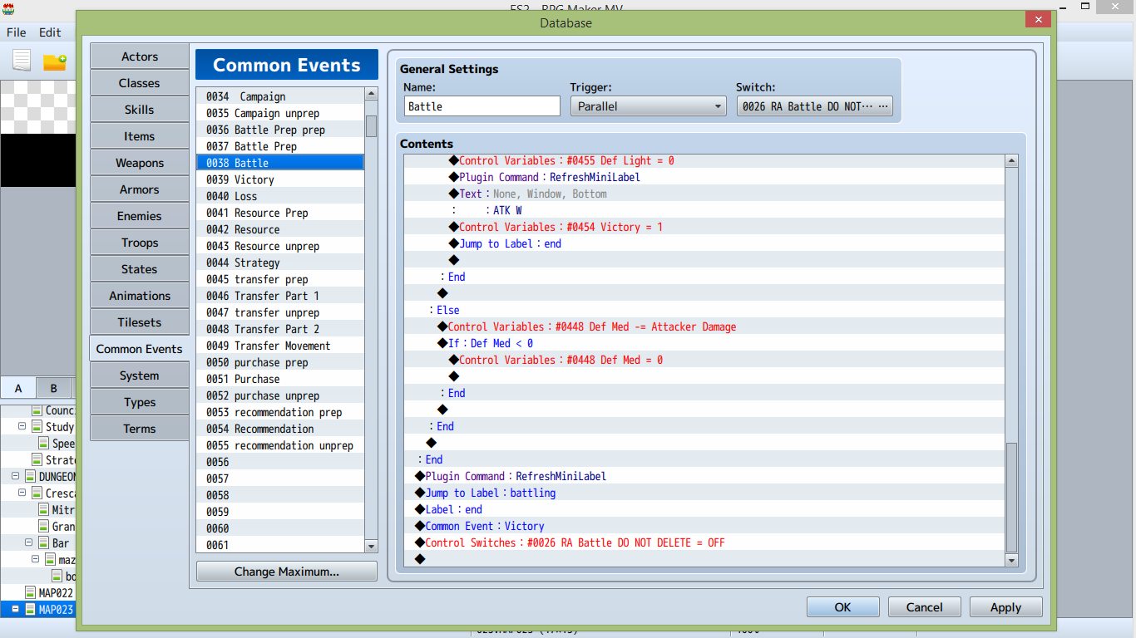
Task: Collapse the Study map tree node
Action: point(22,426)
